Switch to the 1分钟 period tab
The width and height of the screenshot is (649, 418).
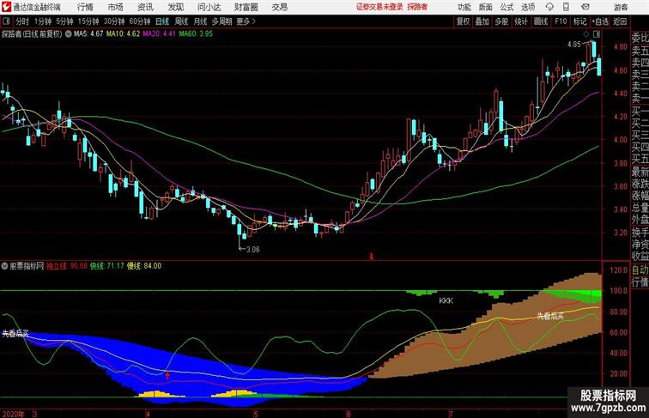pyautogui.click(x=43, y=21)
